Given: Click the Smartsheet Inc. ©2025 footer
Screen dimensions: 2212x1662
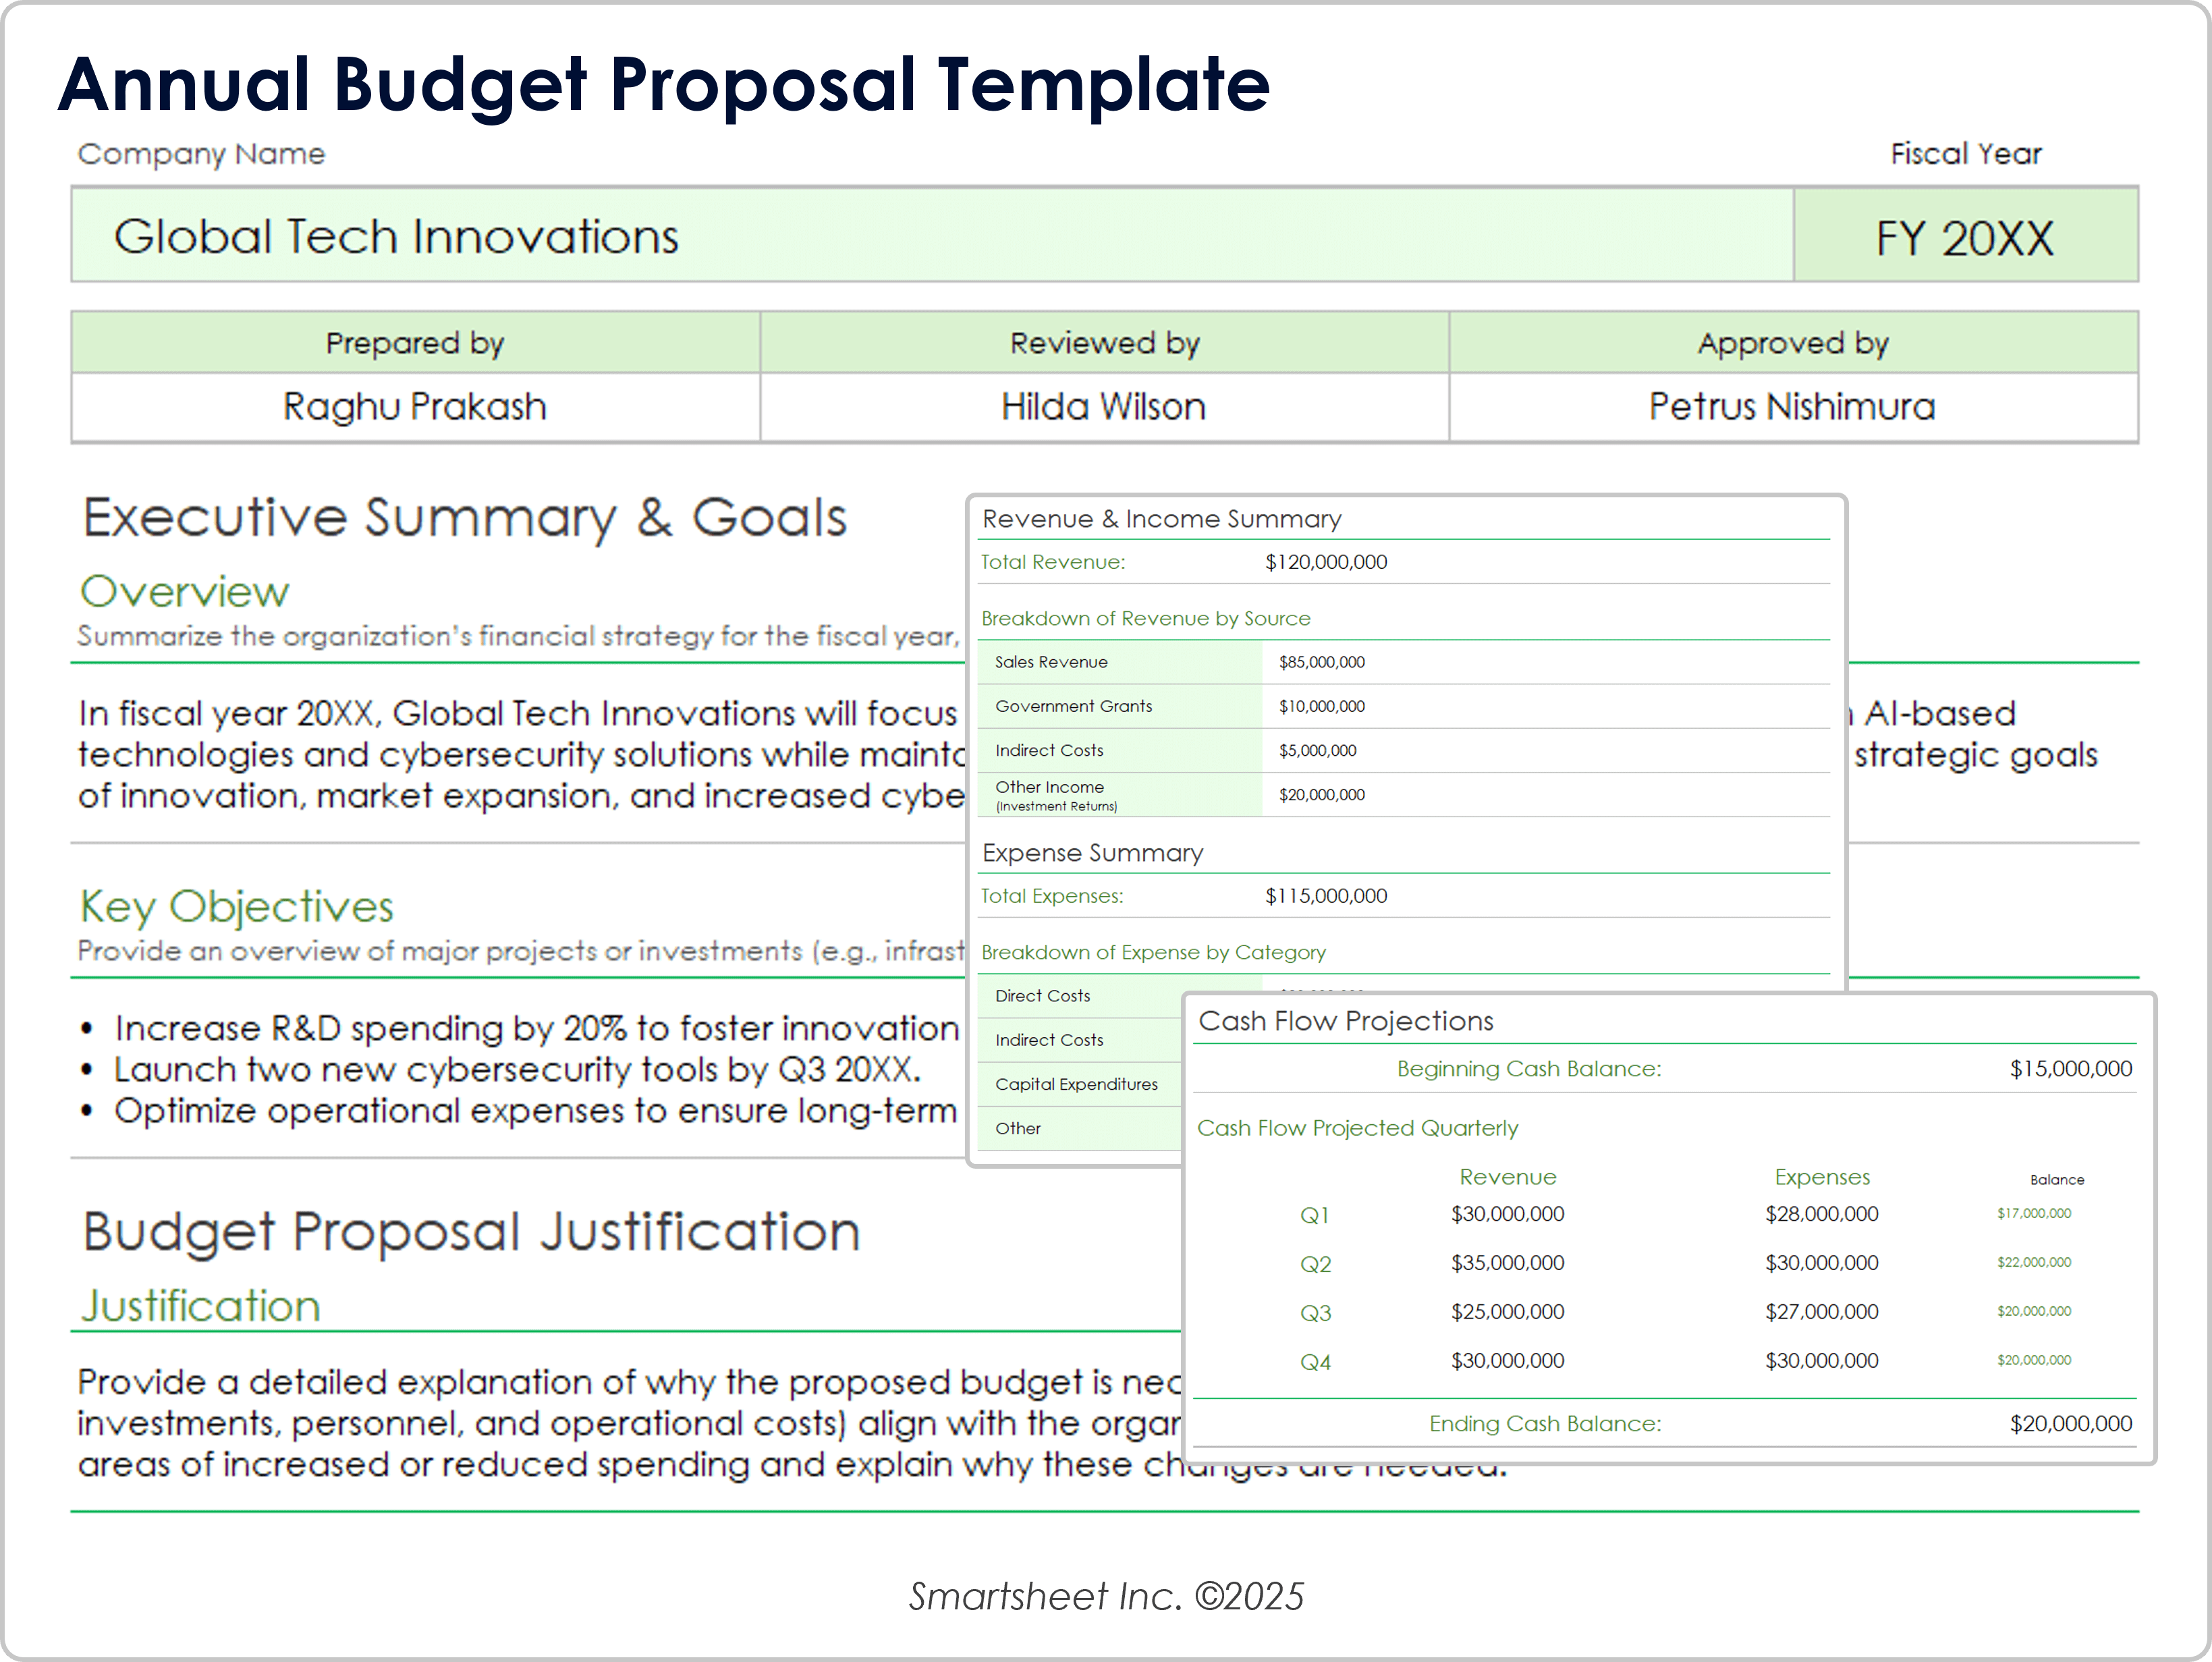Looking at the screenshot, I should pos(1106,1597).
